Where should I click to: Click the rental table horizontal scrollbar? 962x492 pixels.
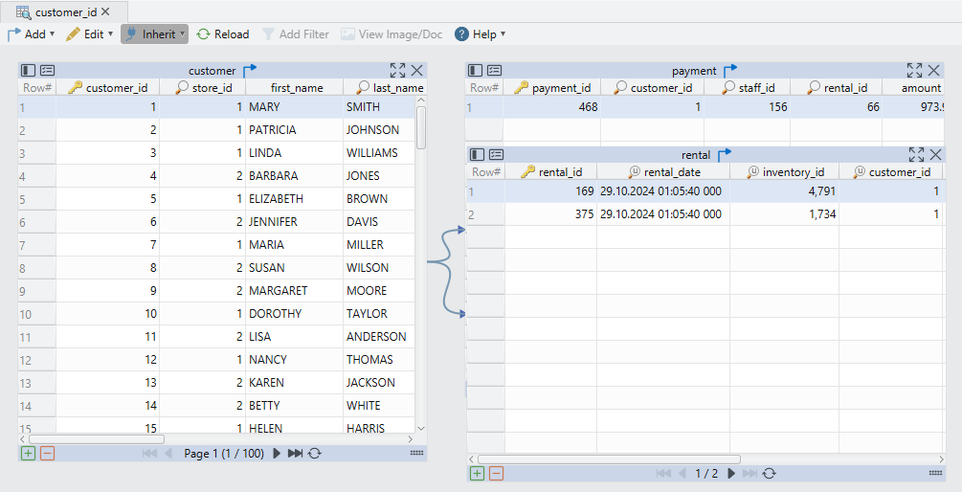click(x=609, y=458)
